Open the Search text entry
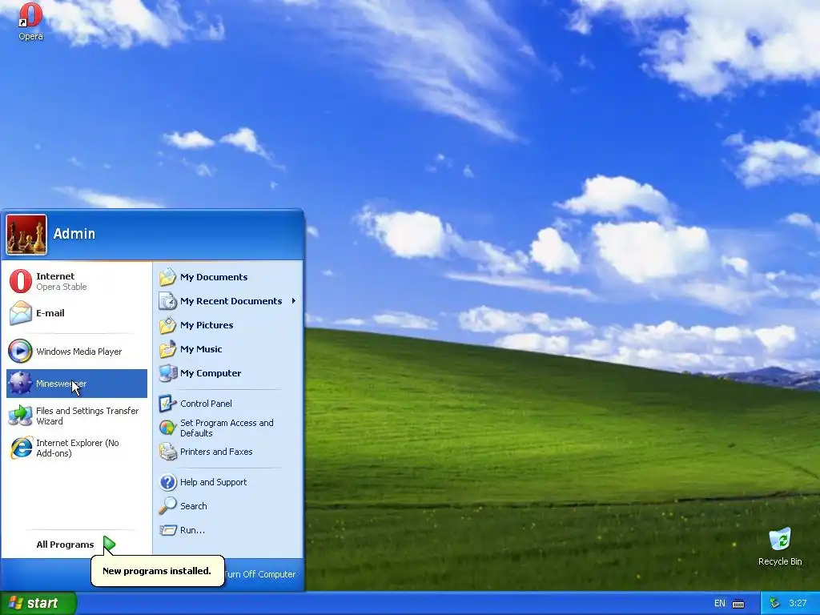 click(x=194, y=506)
